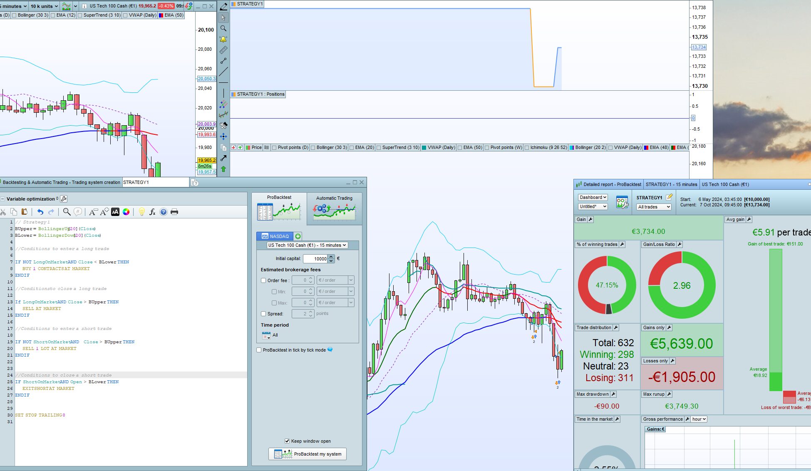Viewport: 811px width, 471px height.
Task: Open the All trades filter dropdown
Action: [x=654, y=207]
